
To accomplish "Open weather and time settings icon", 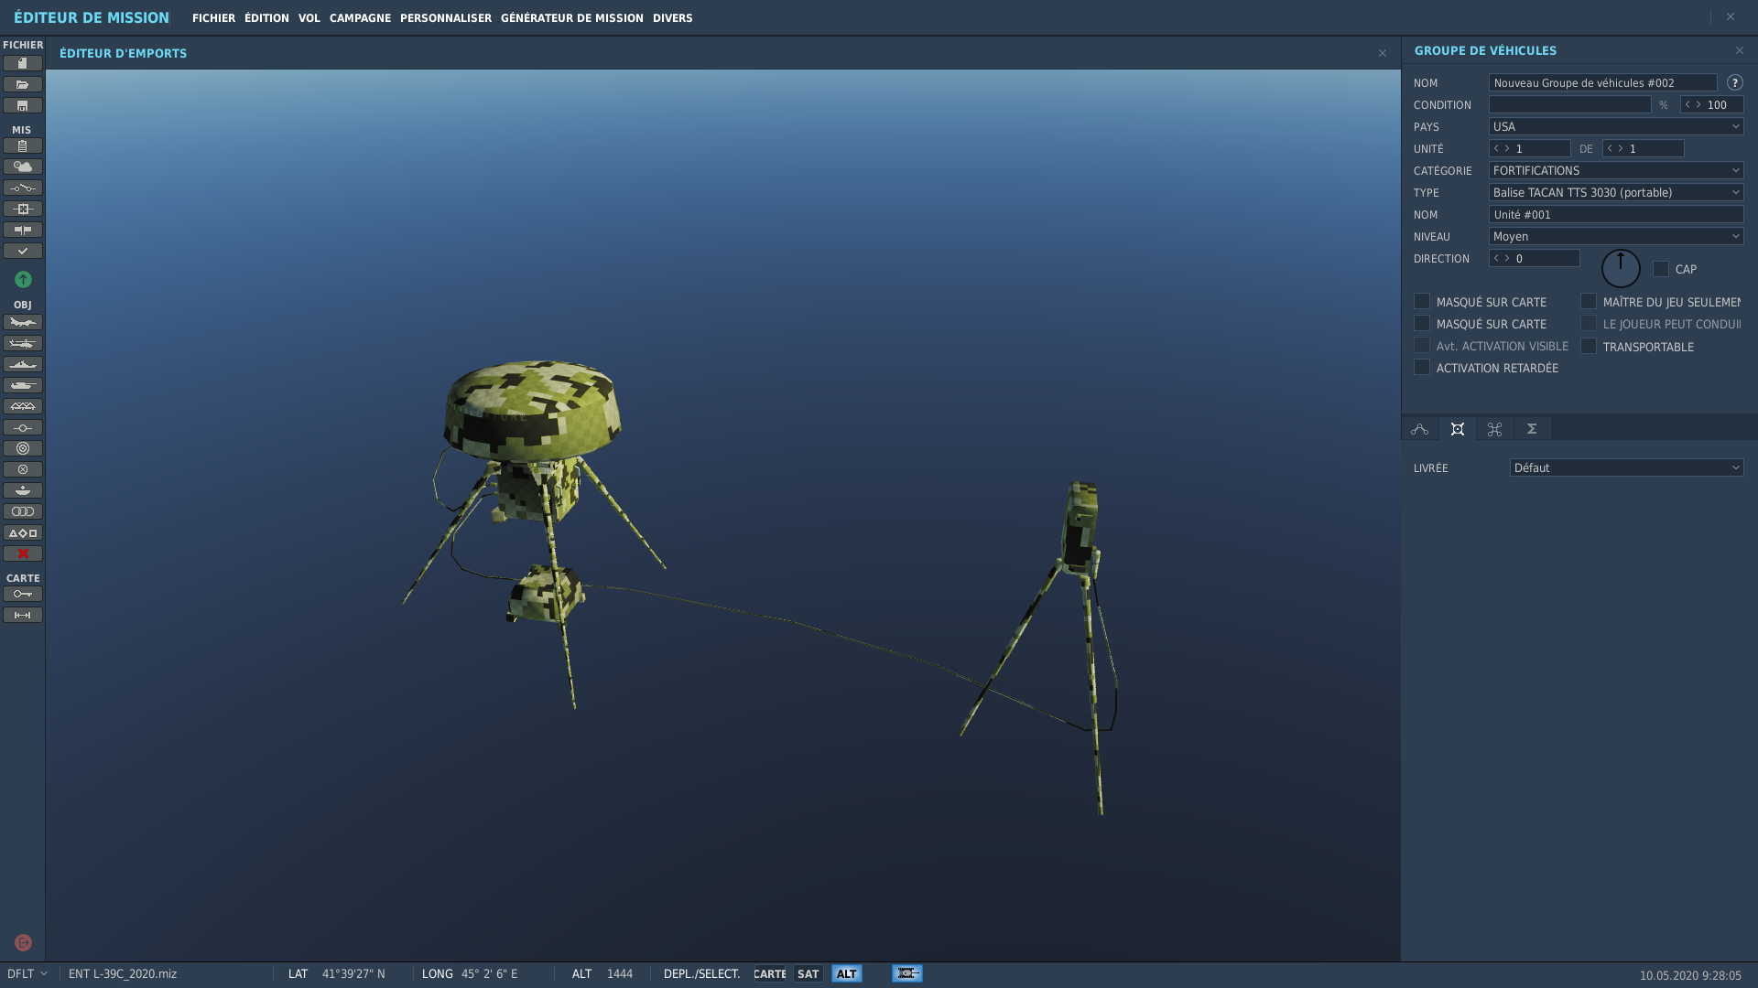I will click(23, 166).
